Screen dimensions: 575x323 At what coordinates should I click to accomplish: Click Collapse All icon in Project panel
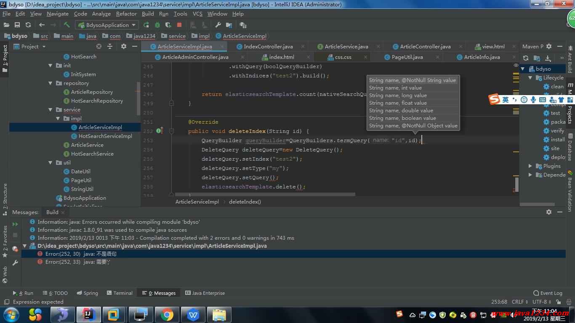110,46
